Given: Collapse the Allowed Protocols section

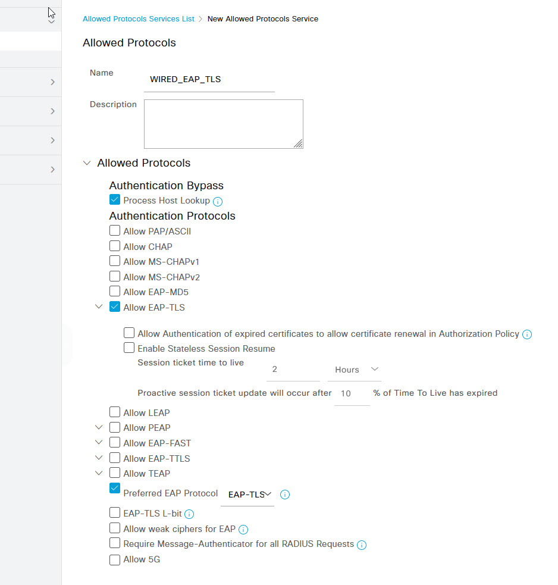Looking at the screenshot, I should [87, 163].
